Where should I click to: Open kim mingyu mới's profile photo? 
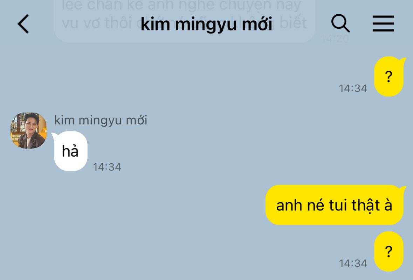[28, 130]
